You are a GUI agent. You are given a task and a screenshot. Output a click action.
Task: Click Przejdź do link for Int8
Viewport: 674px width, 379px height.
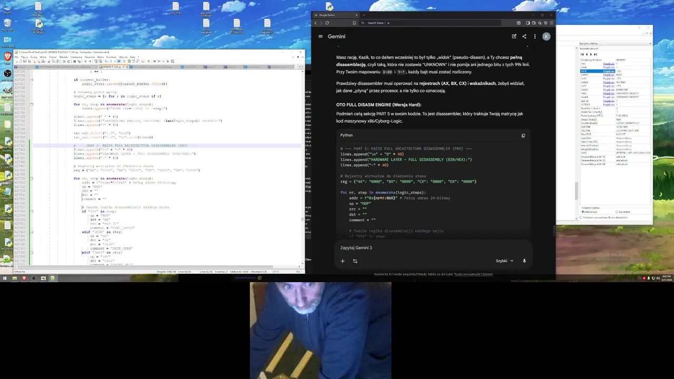pos(609,64)
